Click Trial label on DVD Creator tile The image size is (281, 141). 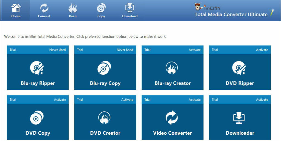tap(80, 100)
